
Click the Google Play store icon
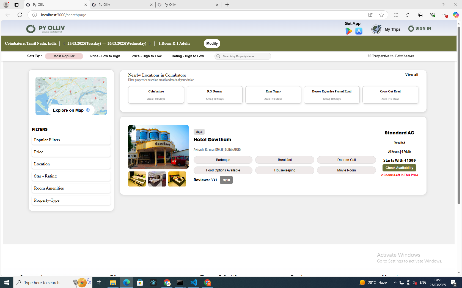click(x=348, y=31)
